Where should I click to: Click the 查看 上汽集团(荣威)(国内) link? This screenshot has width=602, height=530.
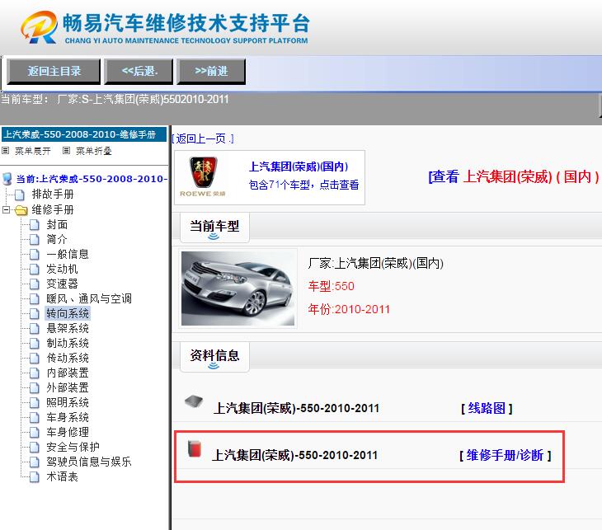[x=514, y=177]
